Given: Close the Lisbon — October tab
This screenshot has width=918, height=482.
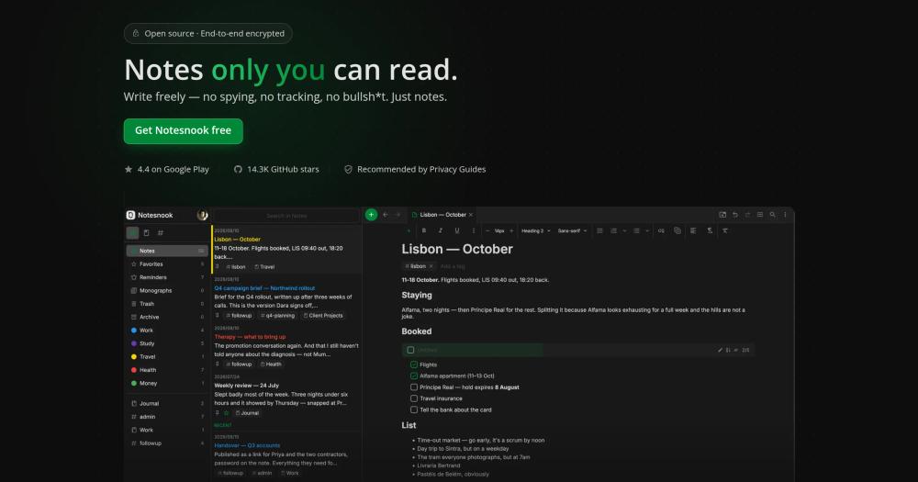Looking at the screenshot, I should [471, 215].
